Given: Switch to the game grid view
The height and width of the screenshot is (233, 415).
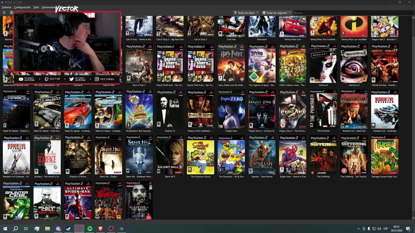Looking at the screenshot, I should click(x=11, y=13).
